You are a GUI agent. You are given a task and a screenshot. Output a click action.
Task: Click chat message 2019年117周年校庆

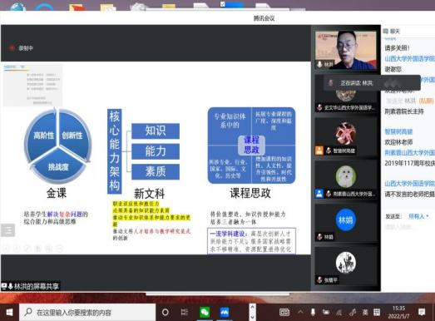tap(409, 163)
